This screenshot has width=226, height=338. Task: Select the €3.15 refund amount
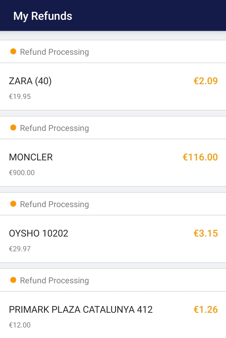[205, 233]
